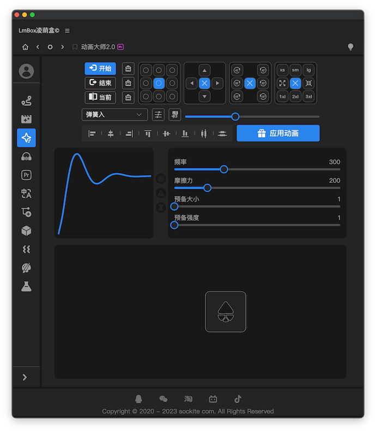Clear rotation with the center X
The width and height of the screenshot is (376, 432).
point(250,83)
